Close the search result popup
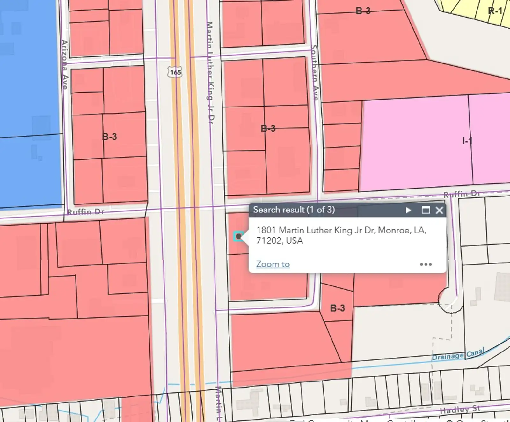Screen dimensions: 510x422 (439, 210)
